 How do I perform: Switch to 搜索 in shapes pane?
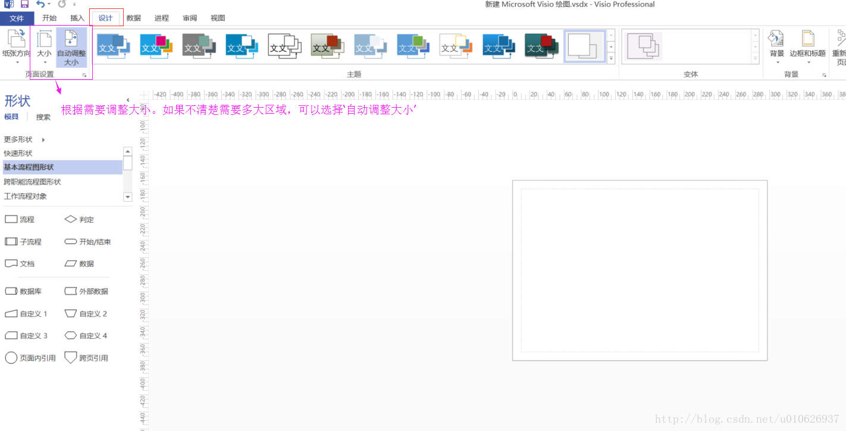click(43, 117)
